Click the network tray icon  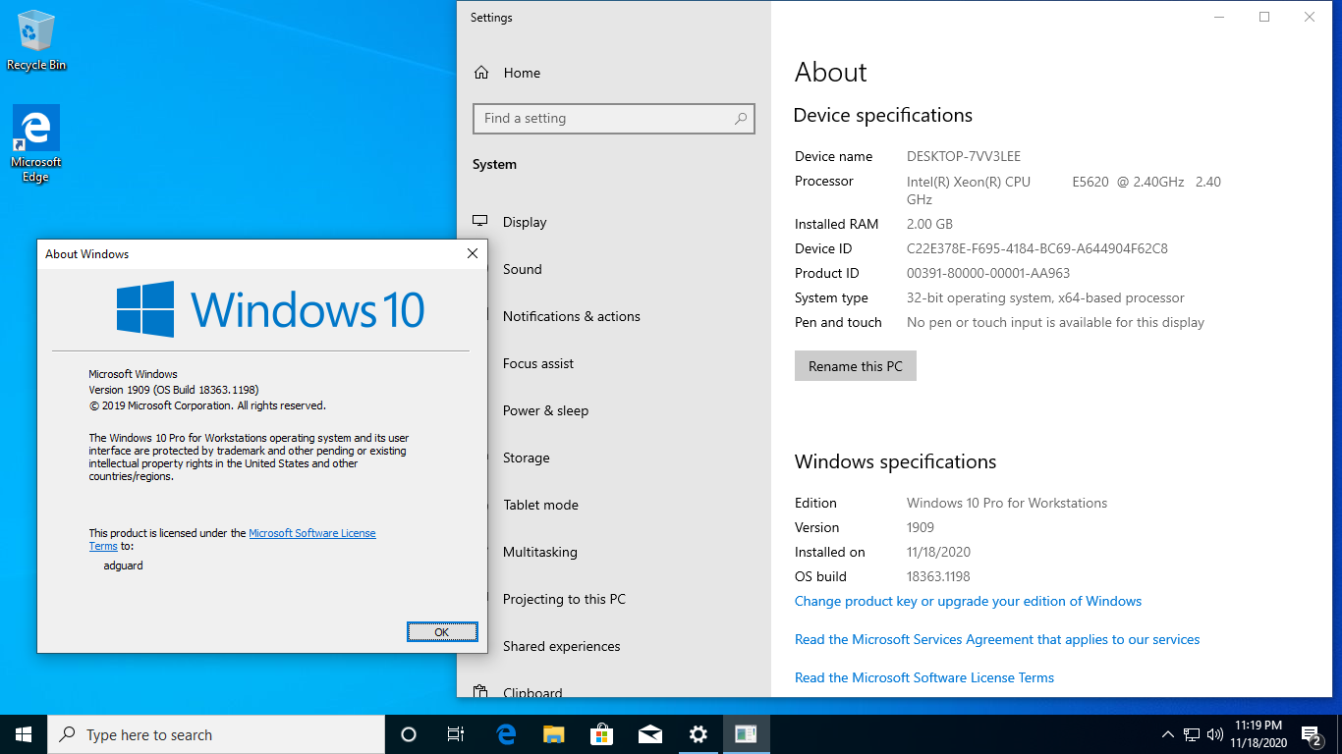[x=1192, y=734]
